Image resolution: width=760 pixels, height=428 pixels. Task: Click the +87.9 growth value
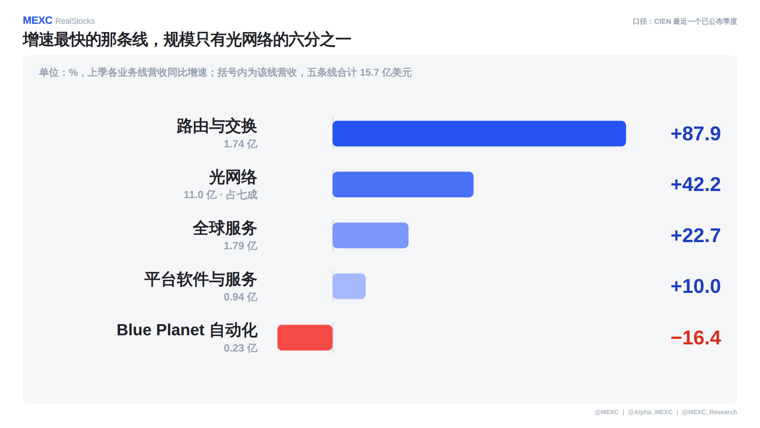point(695,134)
